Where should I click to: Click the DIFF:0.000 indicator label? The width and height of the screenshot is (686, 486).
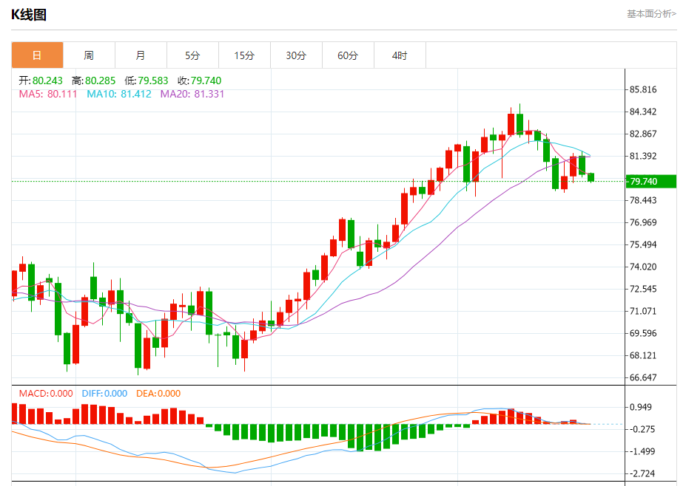[x=104, y=394]
